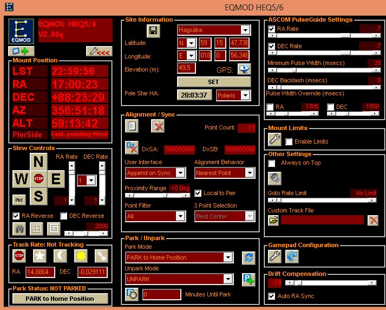386x310 pixels.
Task: Click the SET button
Action: [x=214, y=82]
